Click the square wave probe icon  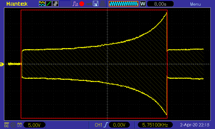click(19, 125)
